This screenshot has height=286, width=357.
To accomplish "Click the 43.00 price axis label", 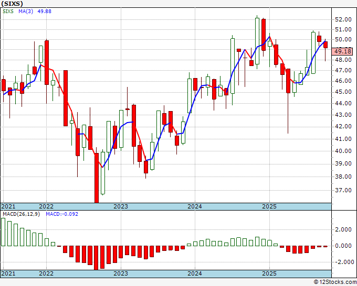I will 343,115.
